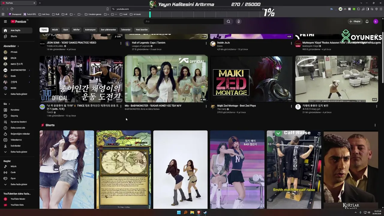Open YouTube Music from sidebar

(18, 199)
